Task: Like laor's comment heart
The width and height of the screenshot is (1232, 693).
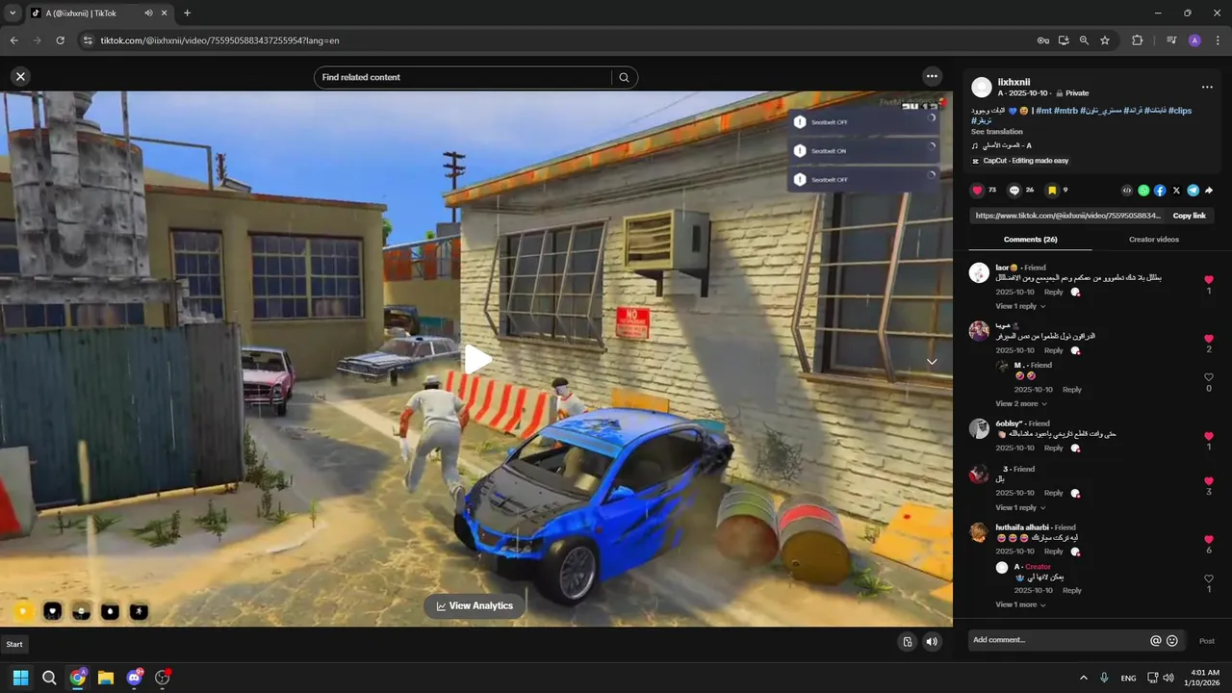Action: pyautogui.click(x=1209, y=280)
